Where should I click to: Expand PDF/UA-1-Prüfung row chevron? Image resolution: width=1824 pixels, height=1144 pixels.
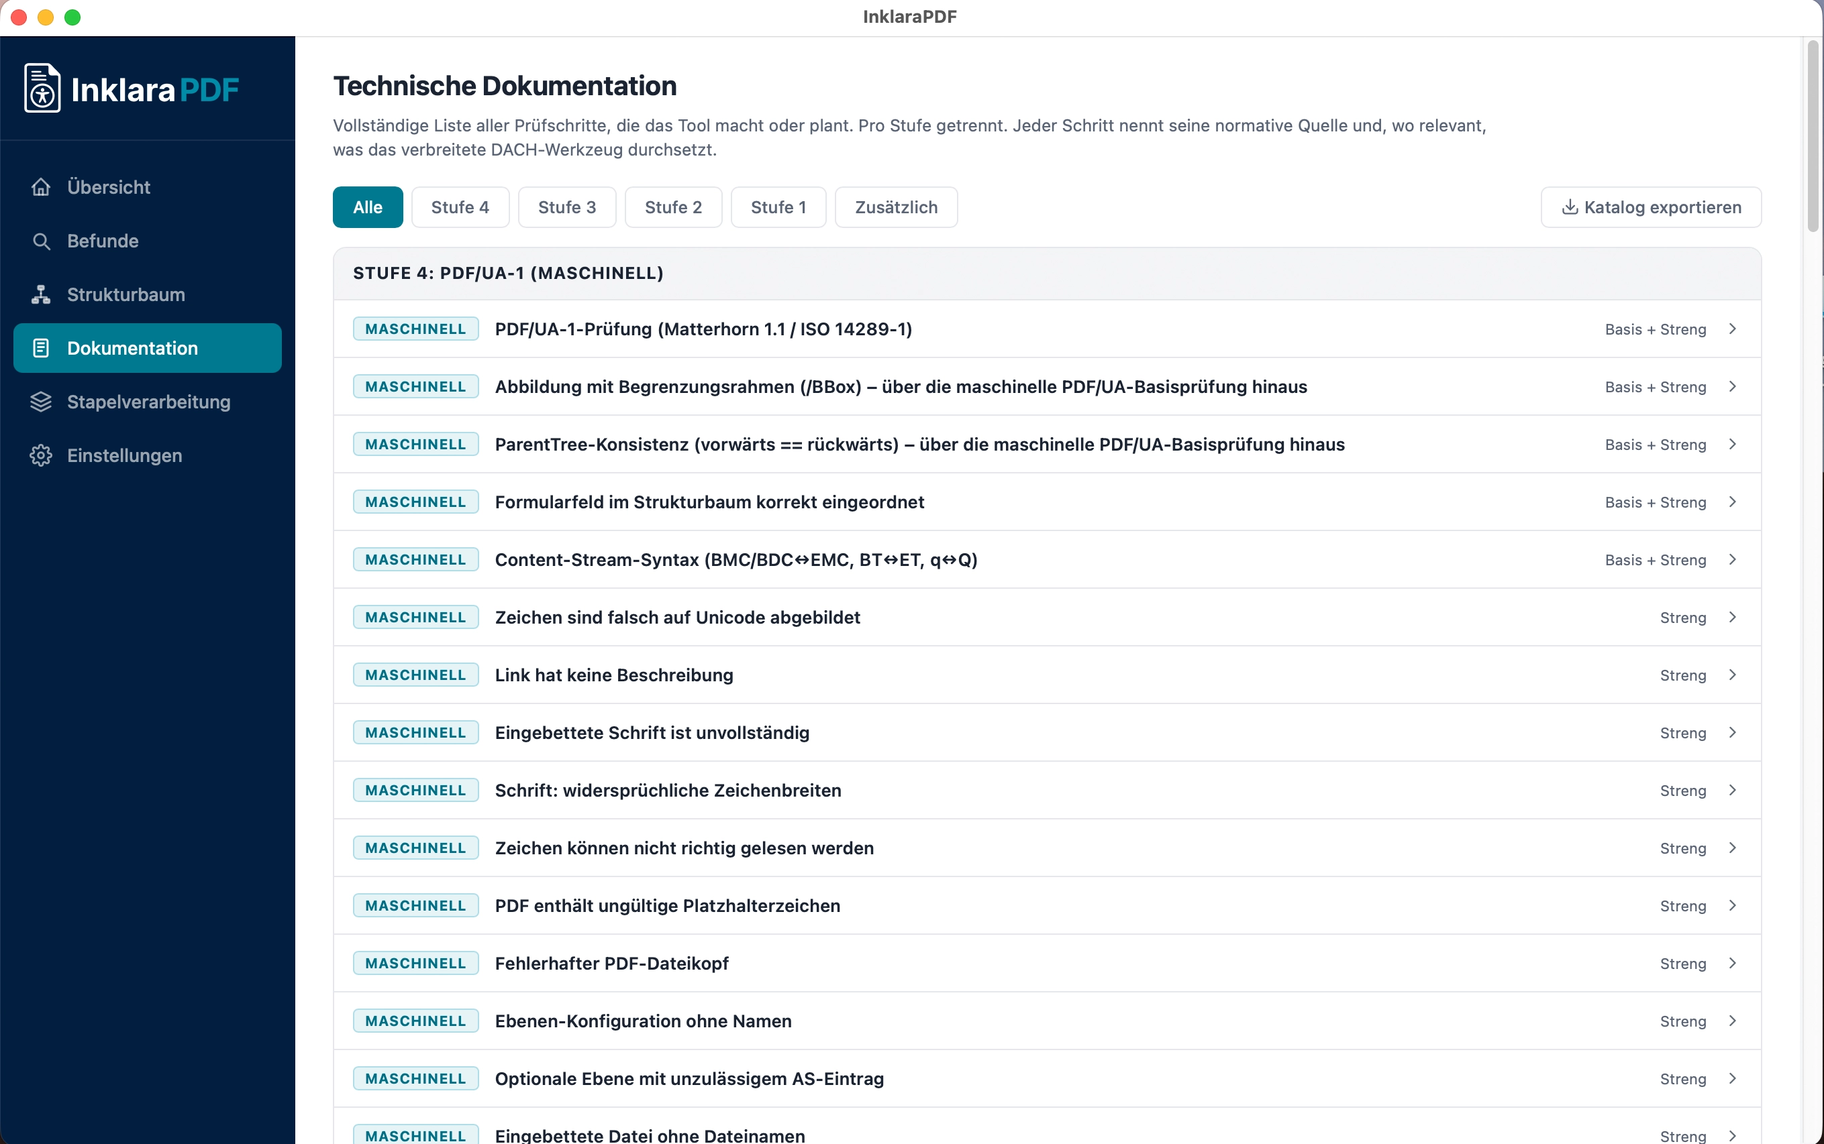[x=1732, y=329]
